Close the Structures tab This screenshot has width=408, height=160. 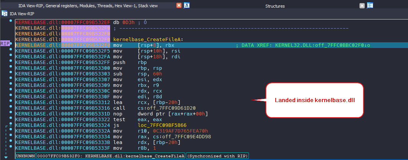pyautogui.click(x=362, y=6)
